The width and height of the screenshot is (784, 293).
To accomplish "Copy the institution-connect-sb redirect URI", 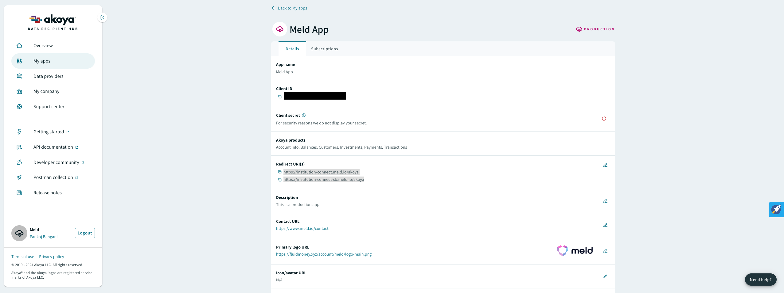I will (280, 180).
